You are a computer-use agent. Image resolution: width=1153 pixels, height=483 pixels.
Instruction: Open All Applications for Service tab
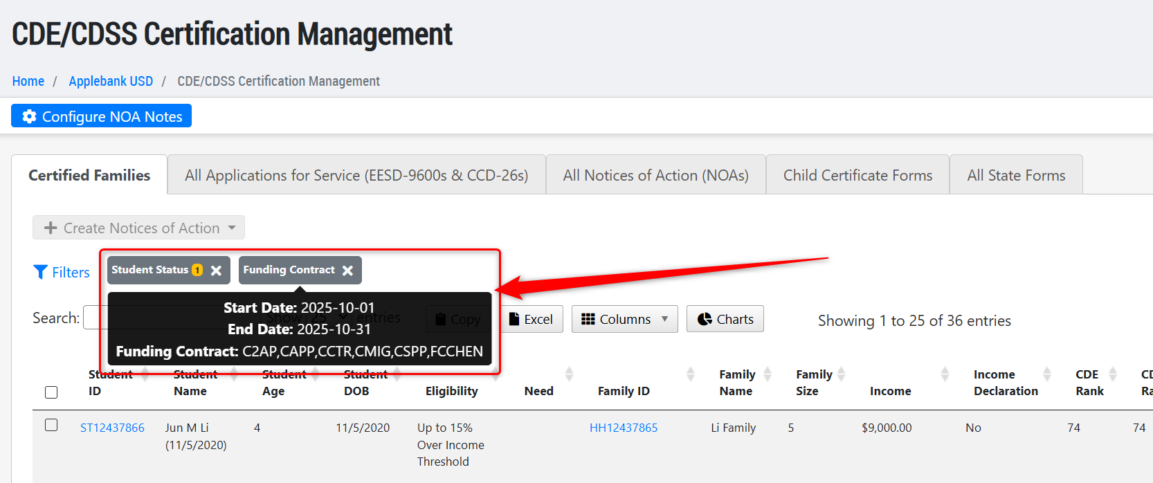coord(356,175)
